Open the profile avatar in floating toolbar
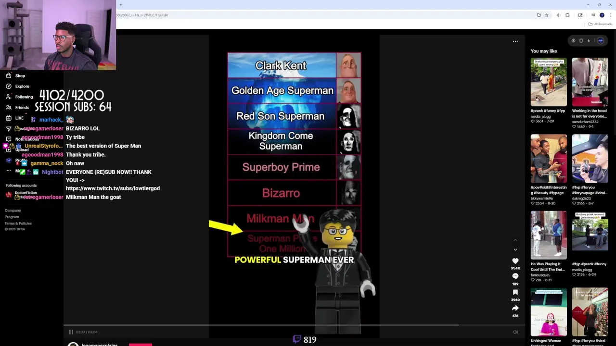 point(600,41)
